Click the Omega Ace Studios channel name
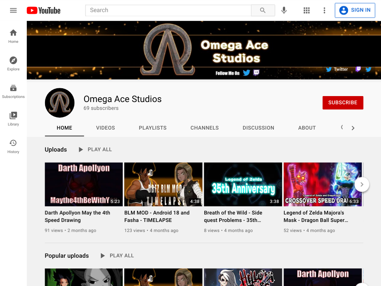 click(122, 99)
